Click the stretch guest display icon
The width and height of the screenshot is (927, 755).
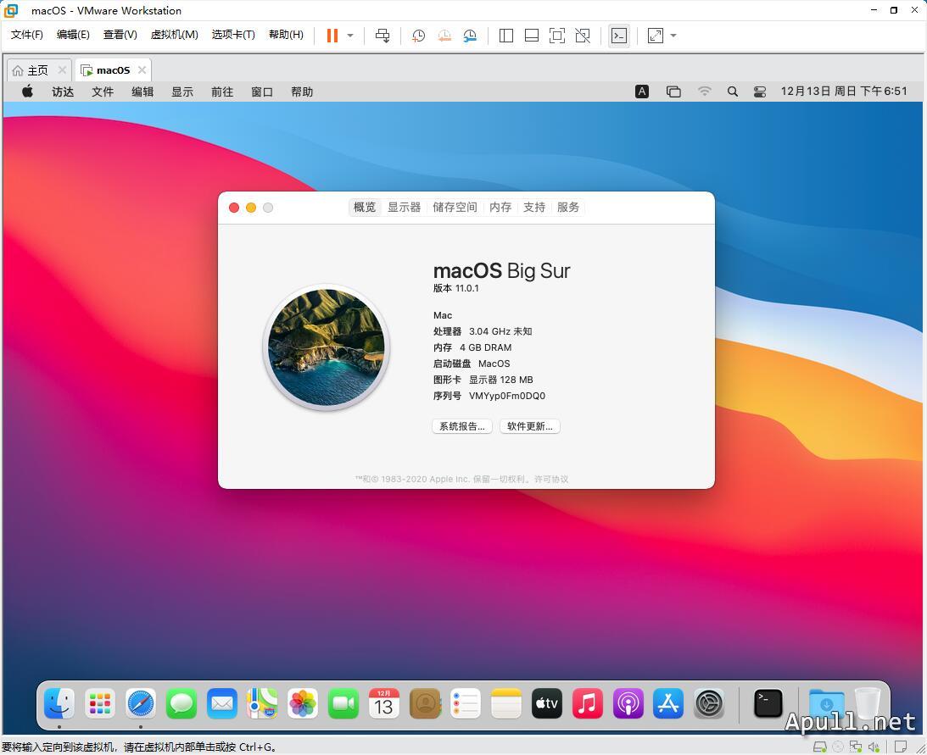[x=655, y=36]
